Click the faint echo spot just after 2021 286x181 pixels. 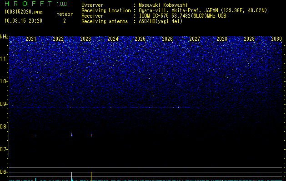click(x=36, y=135)
